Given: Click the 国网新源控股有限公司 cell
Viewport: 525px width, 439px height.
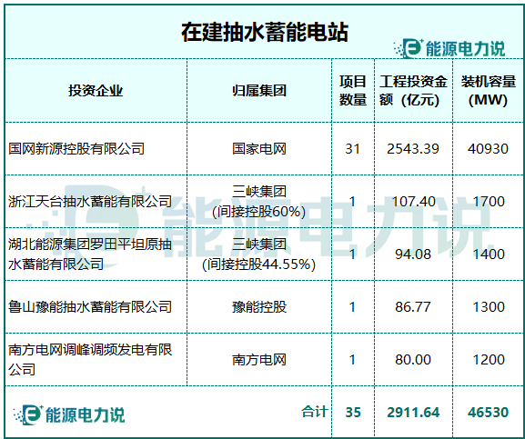Looking at the screenshot, I should [76, 149].
